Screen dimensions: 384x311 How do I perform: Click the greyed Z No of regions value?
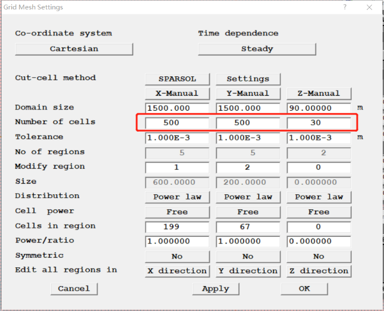(x=319, y=153)
